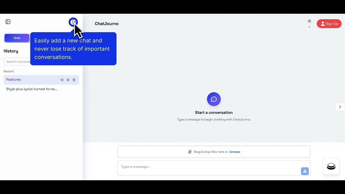The height and width of the screenshot is (194, 345).
Task: Rename the Features conversation with the edit icon
Action: point(68,80)
